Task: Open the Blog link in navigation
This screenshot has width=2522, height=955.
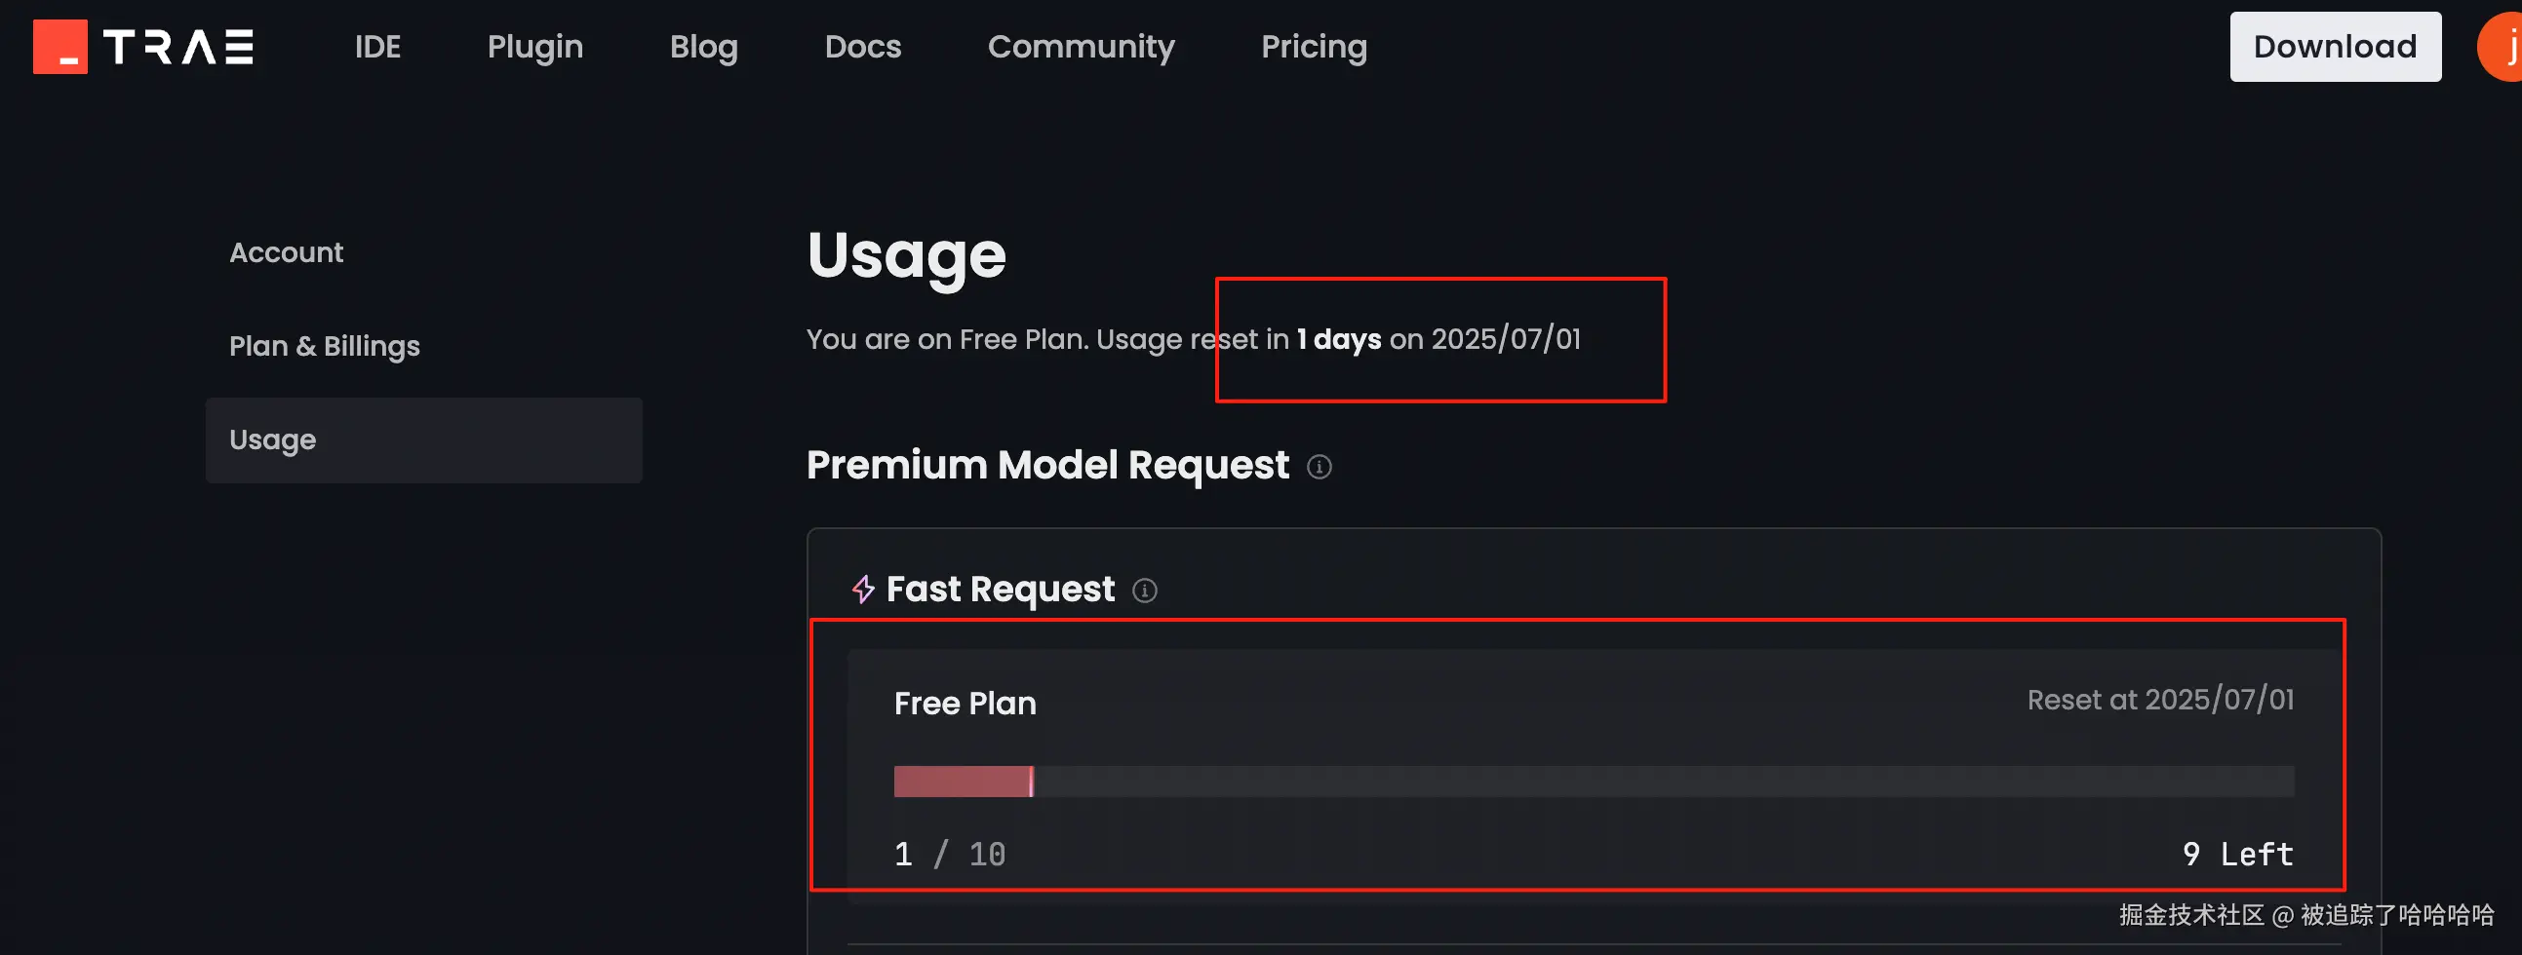Action: [x=703, y=47]
